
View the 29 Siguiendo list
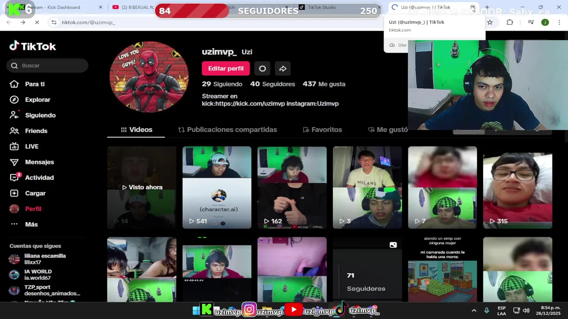(222, 84)
